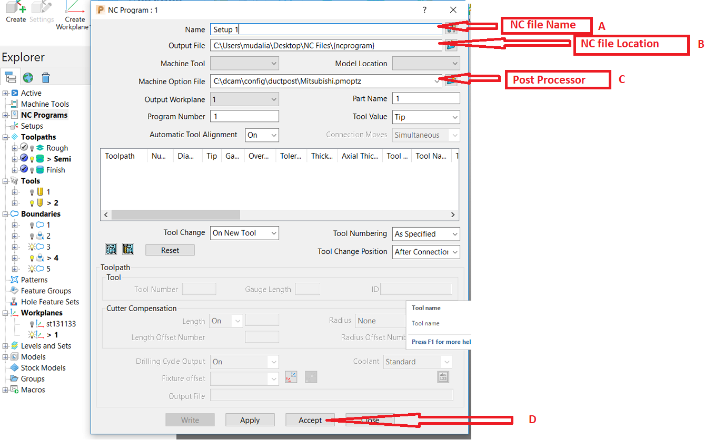Open the Output Workplane dropdown
The image size is (724, 440).
(x=244, y=99)
